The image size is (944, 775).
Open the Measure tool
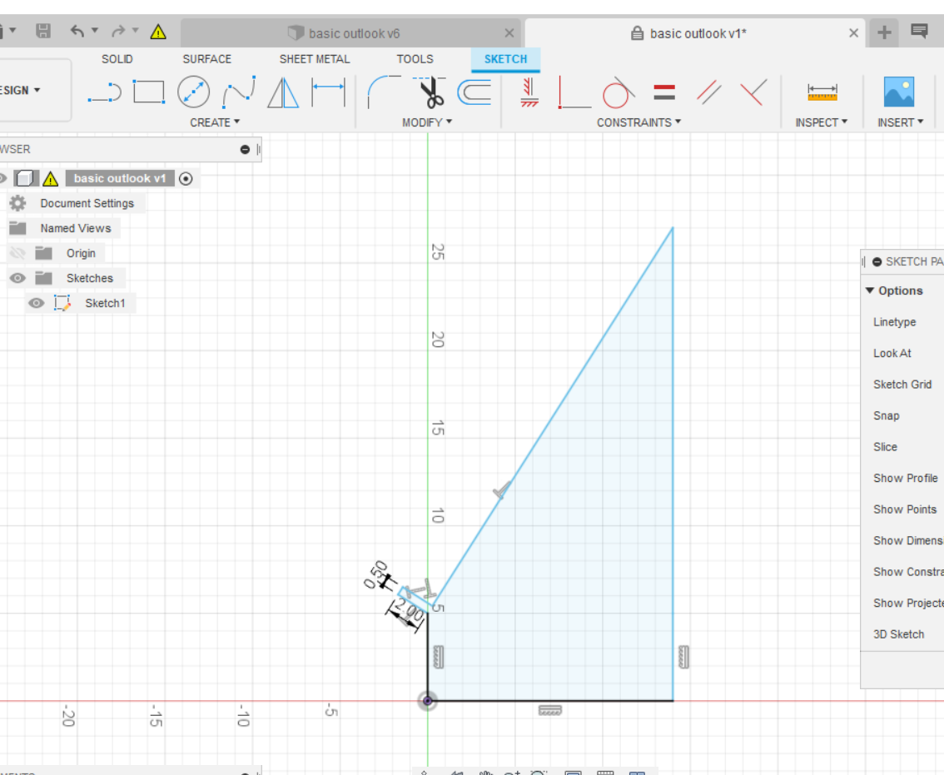(x=822, y=92)
